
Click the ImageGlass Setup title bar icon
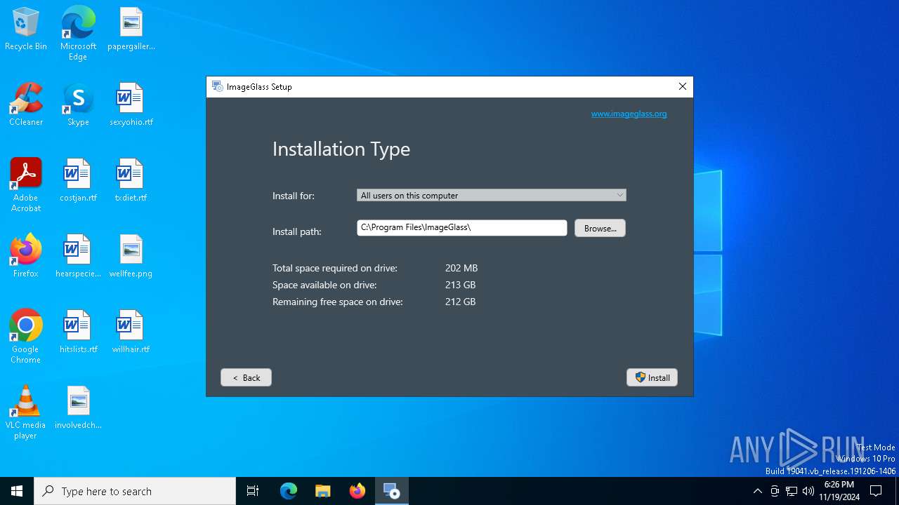point(218,87)
